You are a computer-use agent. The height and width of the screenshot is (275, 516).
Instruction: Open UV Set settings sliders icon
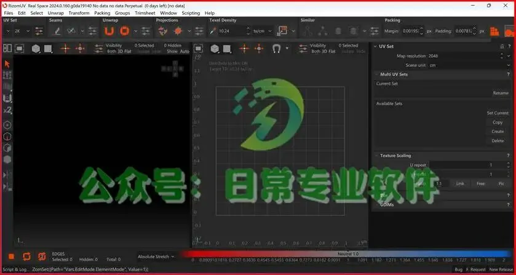[x=39, y=31]
